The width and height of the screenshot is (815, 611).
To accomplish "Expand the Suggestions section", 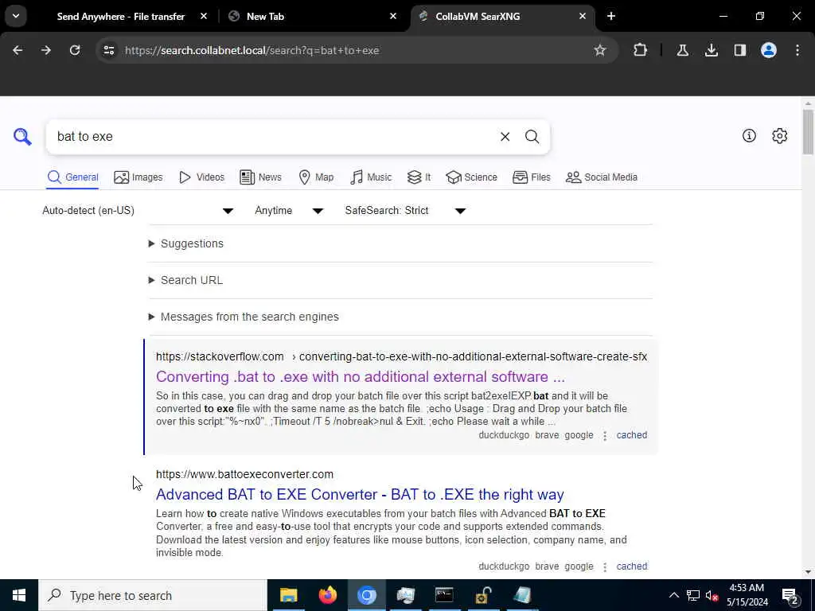I will point(186,243).
